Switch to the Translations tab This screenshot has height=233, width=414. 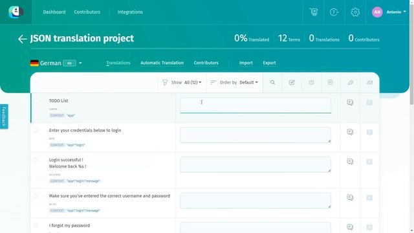[118, 63]
